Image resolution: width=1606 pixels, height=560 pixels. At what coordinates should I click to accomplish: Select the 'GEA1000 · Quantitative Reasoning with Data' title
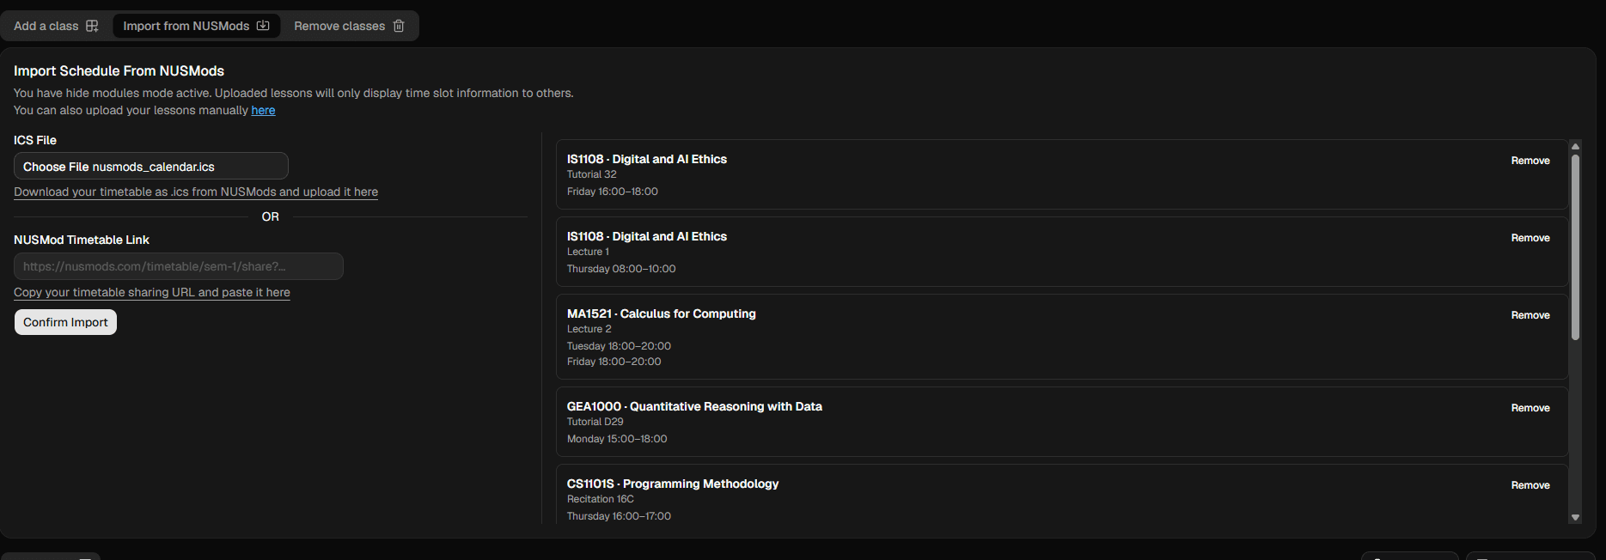coord(694,406)
